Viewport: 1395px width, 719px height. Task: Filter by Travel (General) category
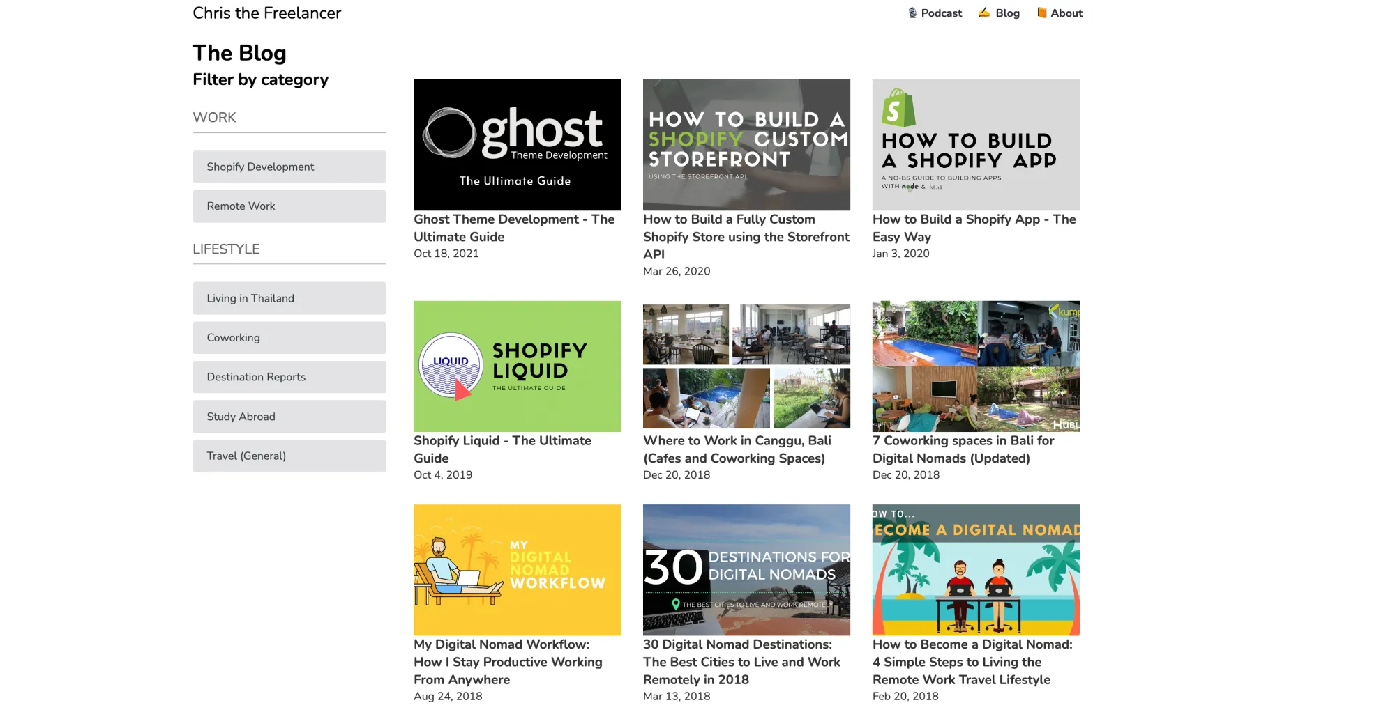tap(289, 456)
